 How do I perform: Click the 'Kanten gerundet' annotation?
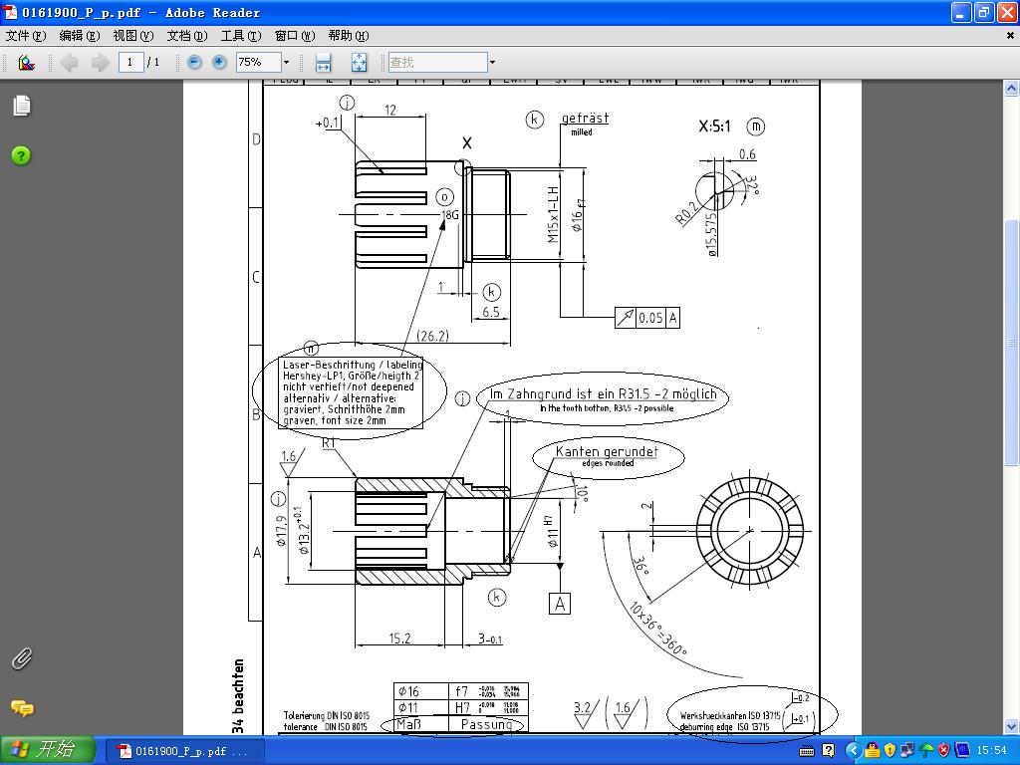[607, 451]
